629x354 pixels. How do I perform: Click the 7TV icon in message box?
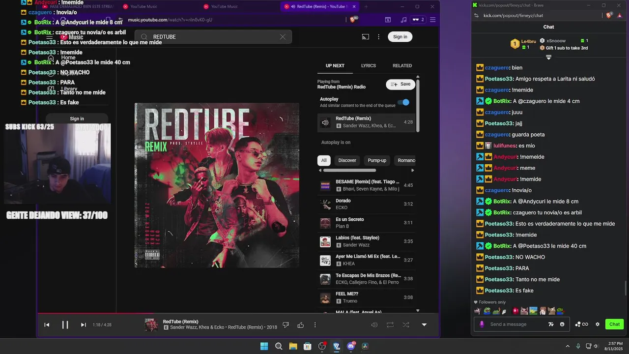coord(551,324)
